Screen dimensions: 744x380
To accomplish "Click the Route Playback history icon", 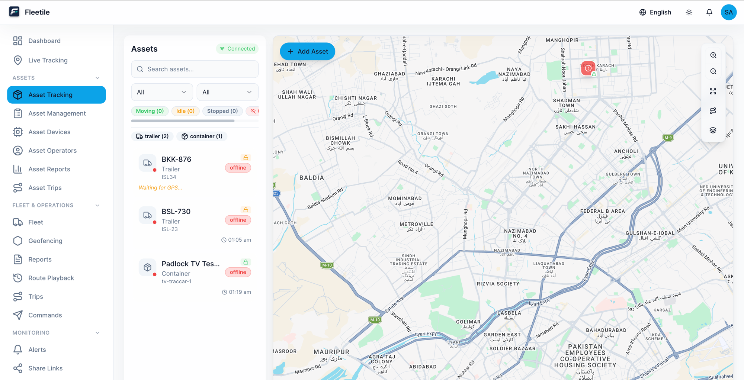I will click(x=17, y=278).
